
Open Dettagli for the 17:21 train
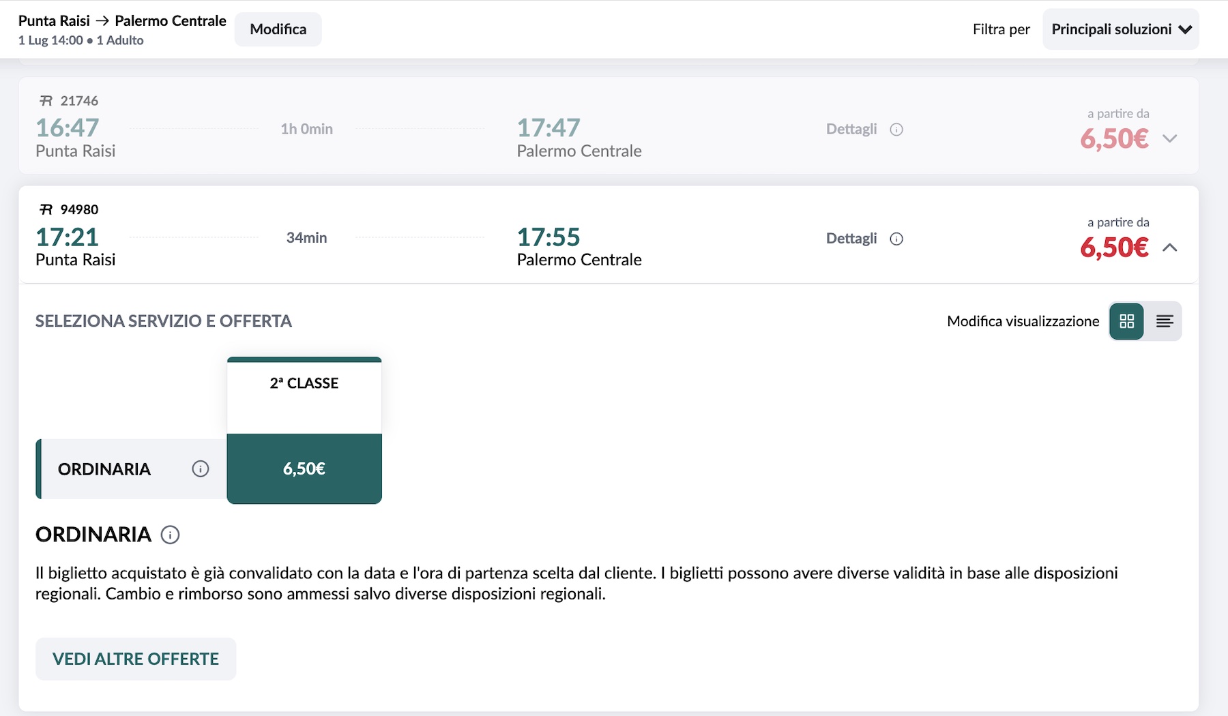pyautogui.click(x=850, y=238)
